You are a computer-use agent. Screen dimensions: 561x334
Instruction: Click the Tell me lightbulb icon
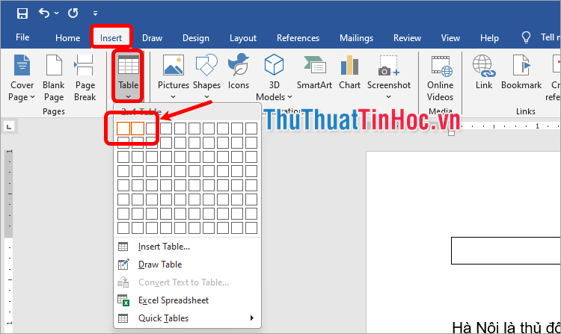point(526,37)
